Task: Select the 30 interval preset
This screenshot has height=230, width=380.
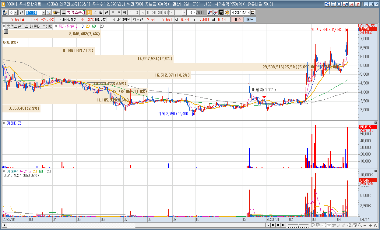Action: click(160, 12)
